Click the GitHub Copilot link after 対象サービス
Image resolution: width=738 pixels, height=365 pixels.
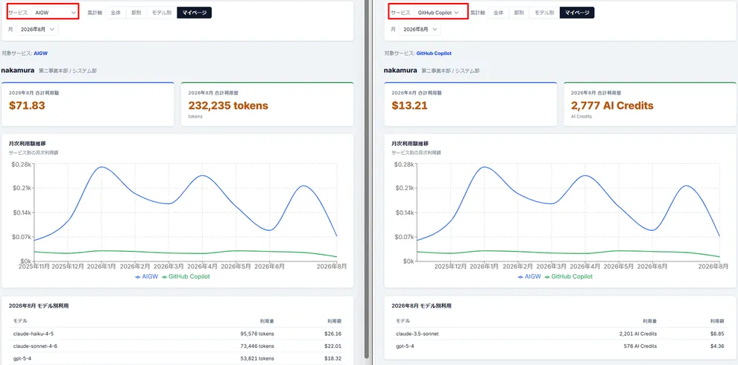pyautogui.click(x=434, y=54)
